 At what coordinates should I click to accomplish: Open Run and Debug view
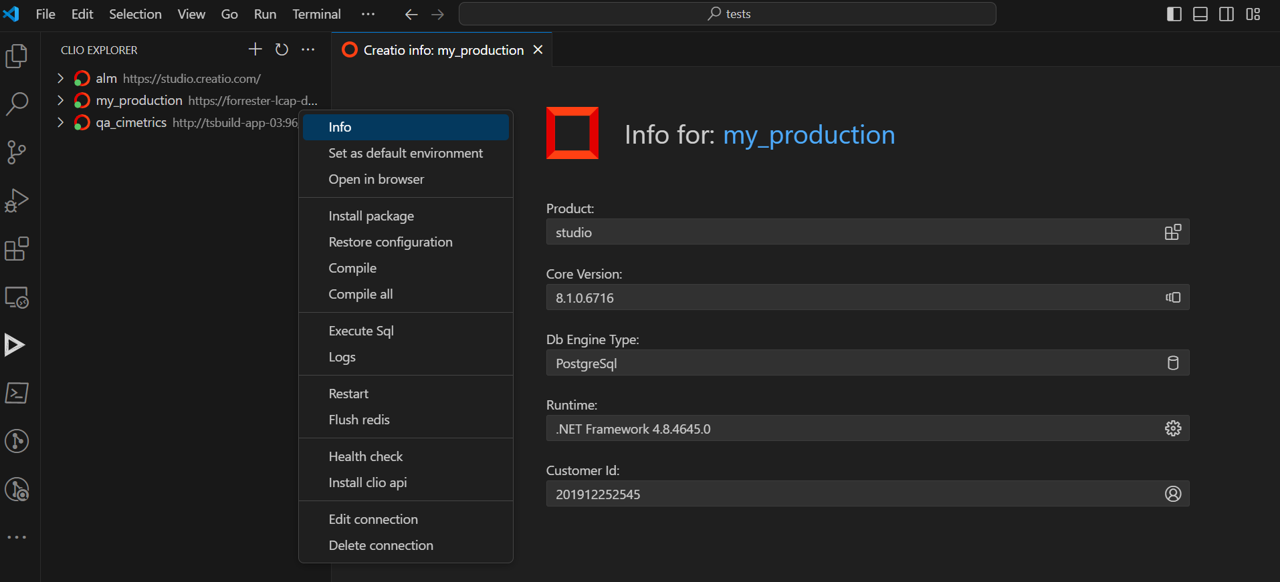(17, 200)
